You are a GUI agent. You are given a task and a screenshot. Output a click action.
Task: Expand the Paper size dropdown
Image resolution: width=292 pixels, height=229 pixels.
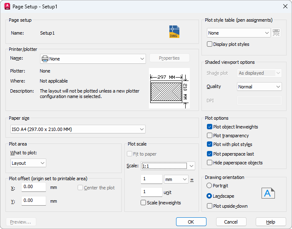[x=77, y=129]
